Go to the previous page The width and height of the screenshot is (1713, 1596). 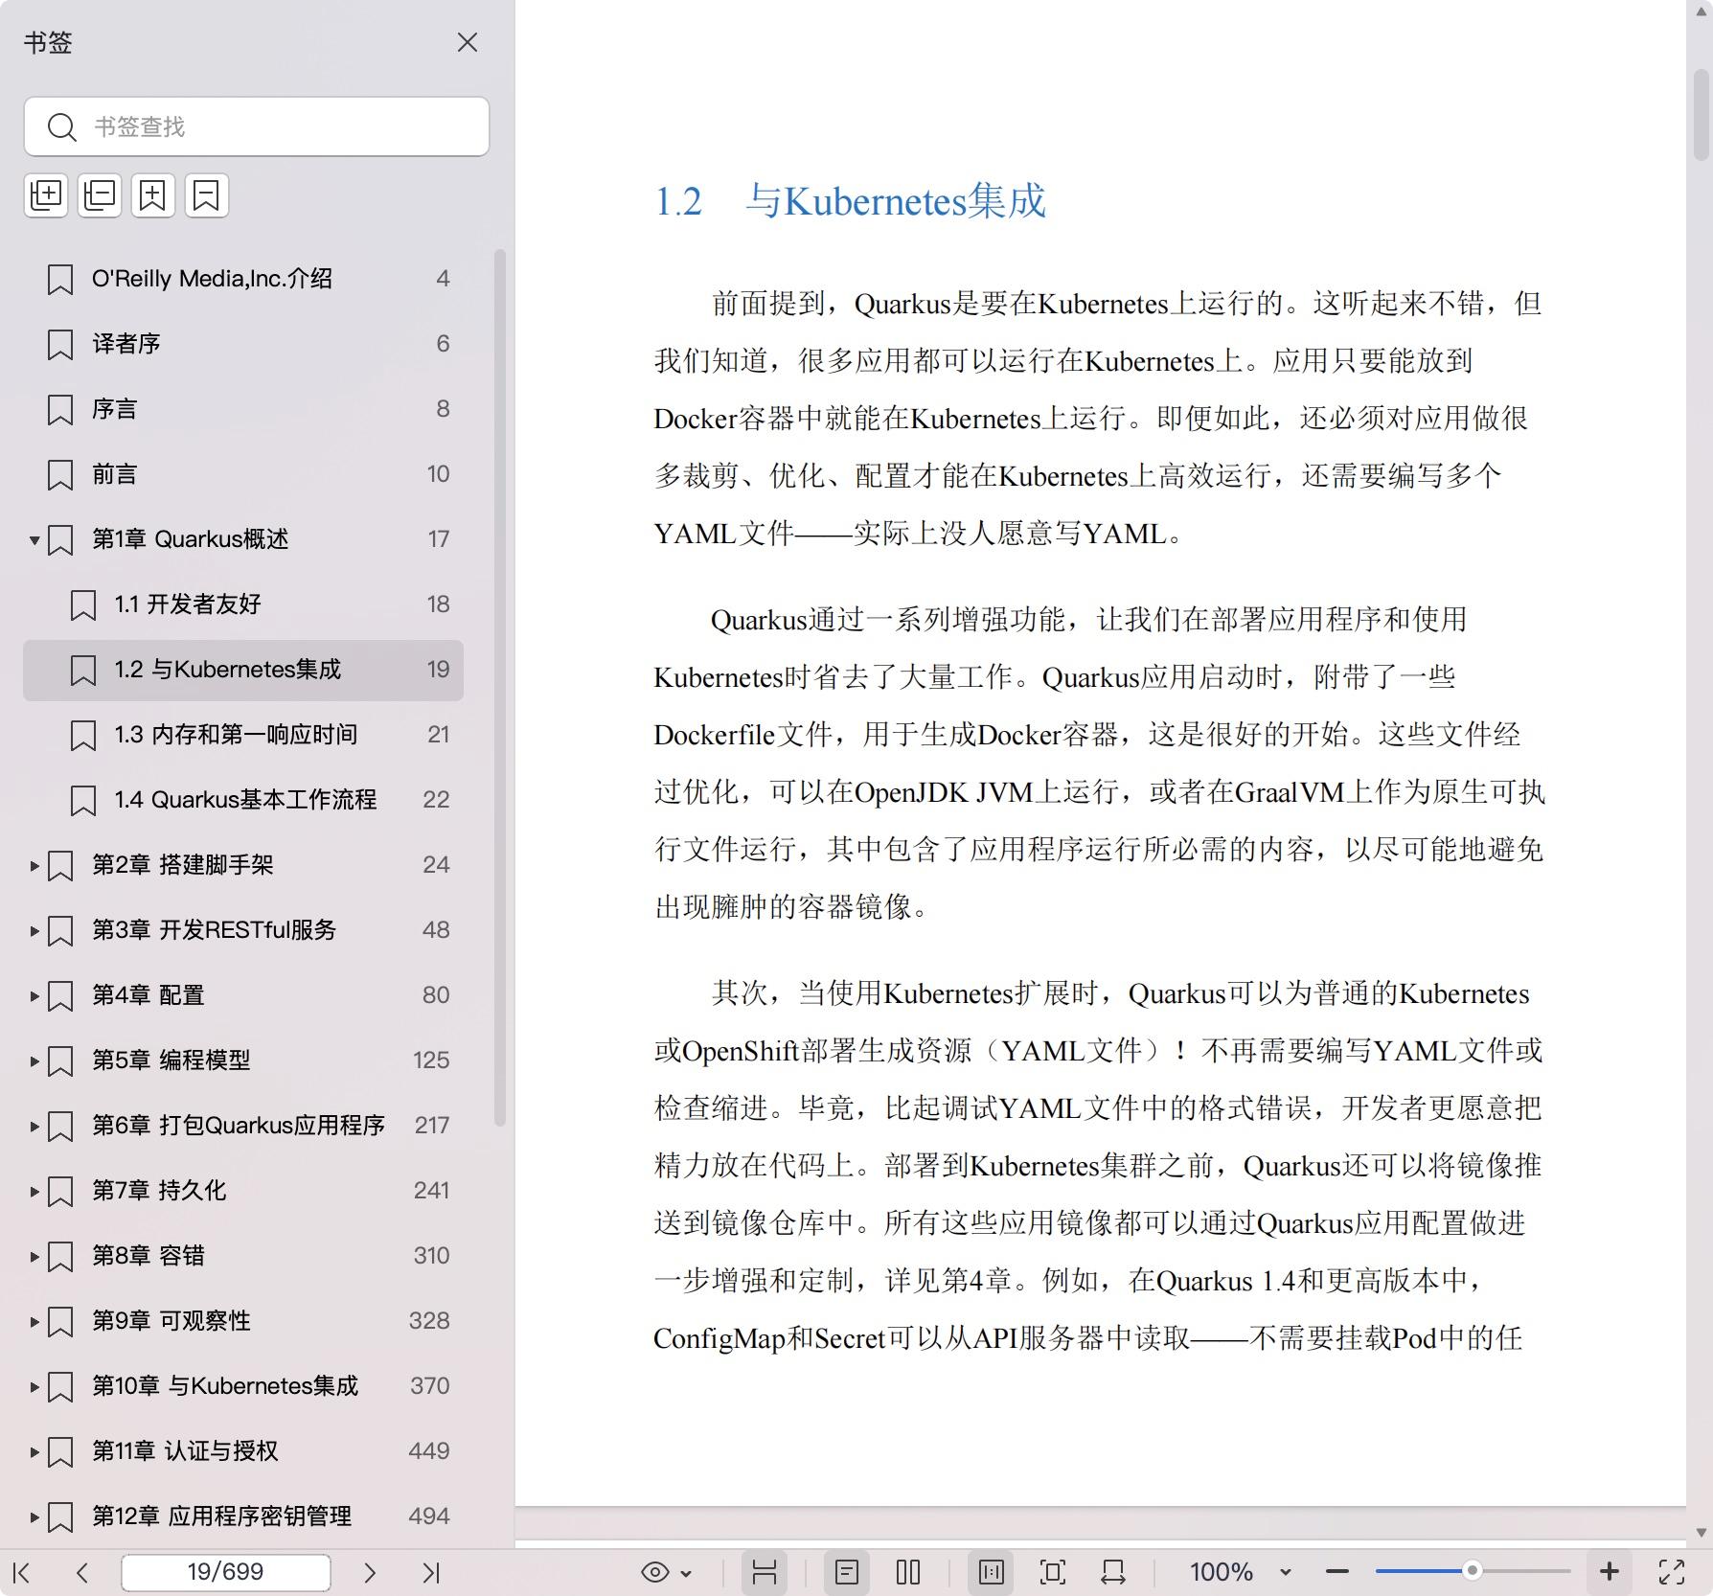pos(82,1572)
